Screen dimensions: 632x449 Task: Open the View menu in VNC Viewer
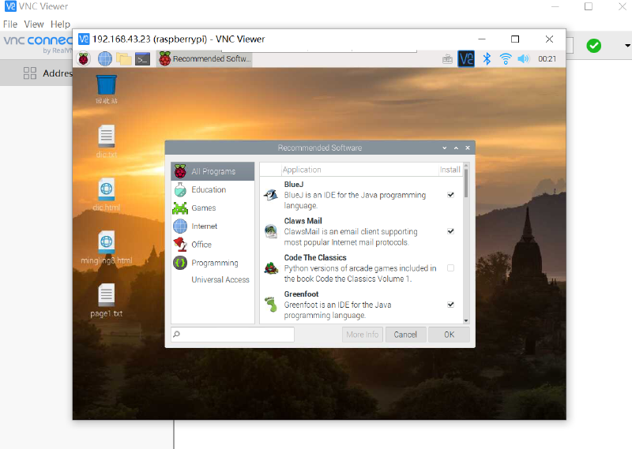(x=34, y=24)
